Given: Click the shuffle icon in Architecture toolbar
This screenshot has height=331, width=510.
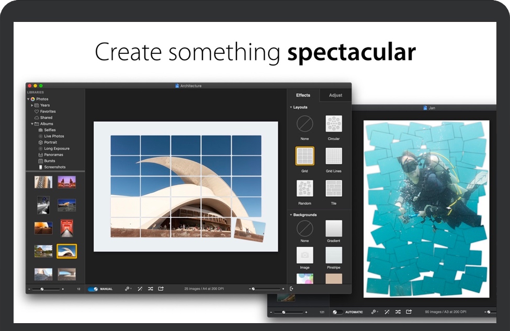Looking at the screenshot, I should 151,289.
